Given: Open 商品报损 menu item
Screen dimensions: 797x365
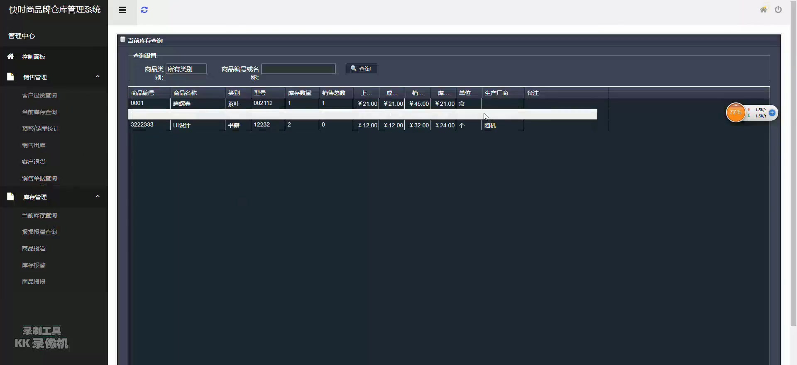Looking at the screenshot, I should pos(34,282).
